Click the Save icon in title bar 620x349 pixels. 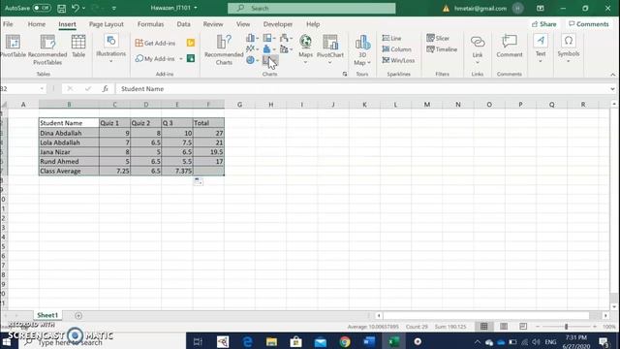pos(62,8)
